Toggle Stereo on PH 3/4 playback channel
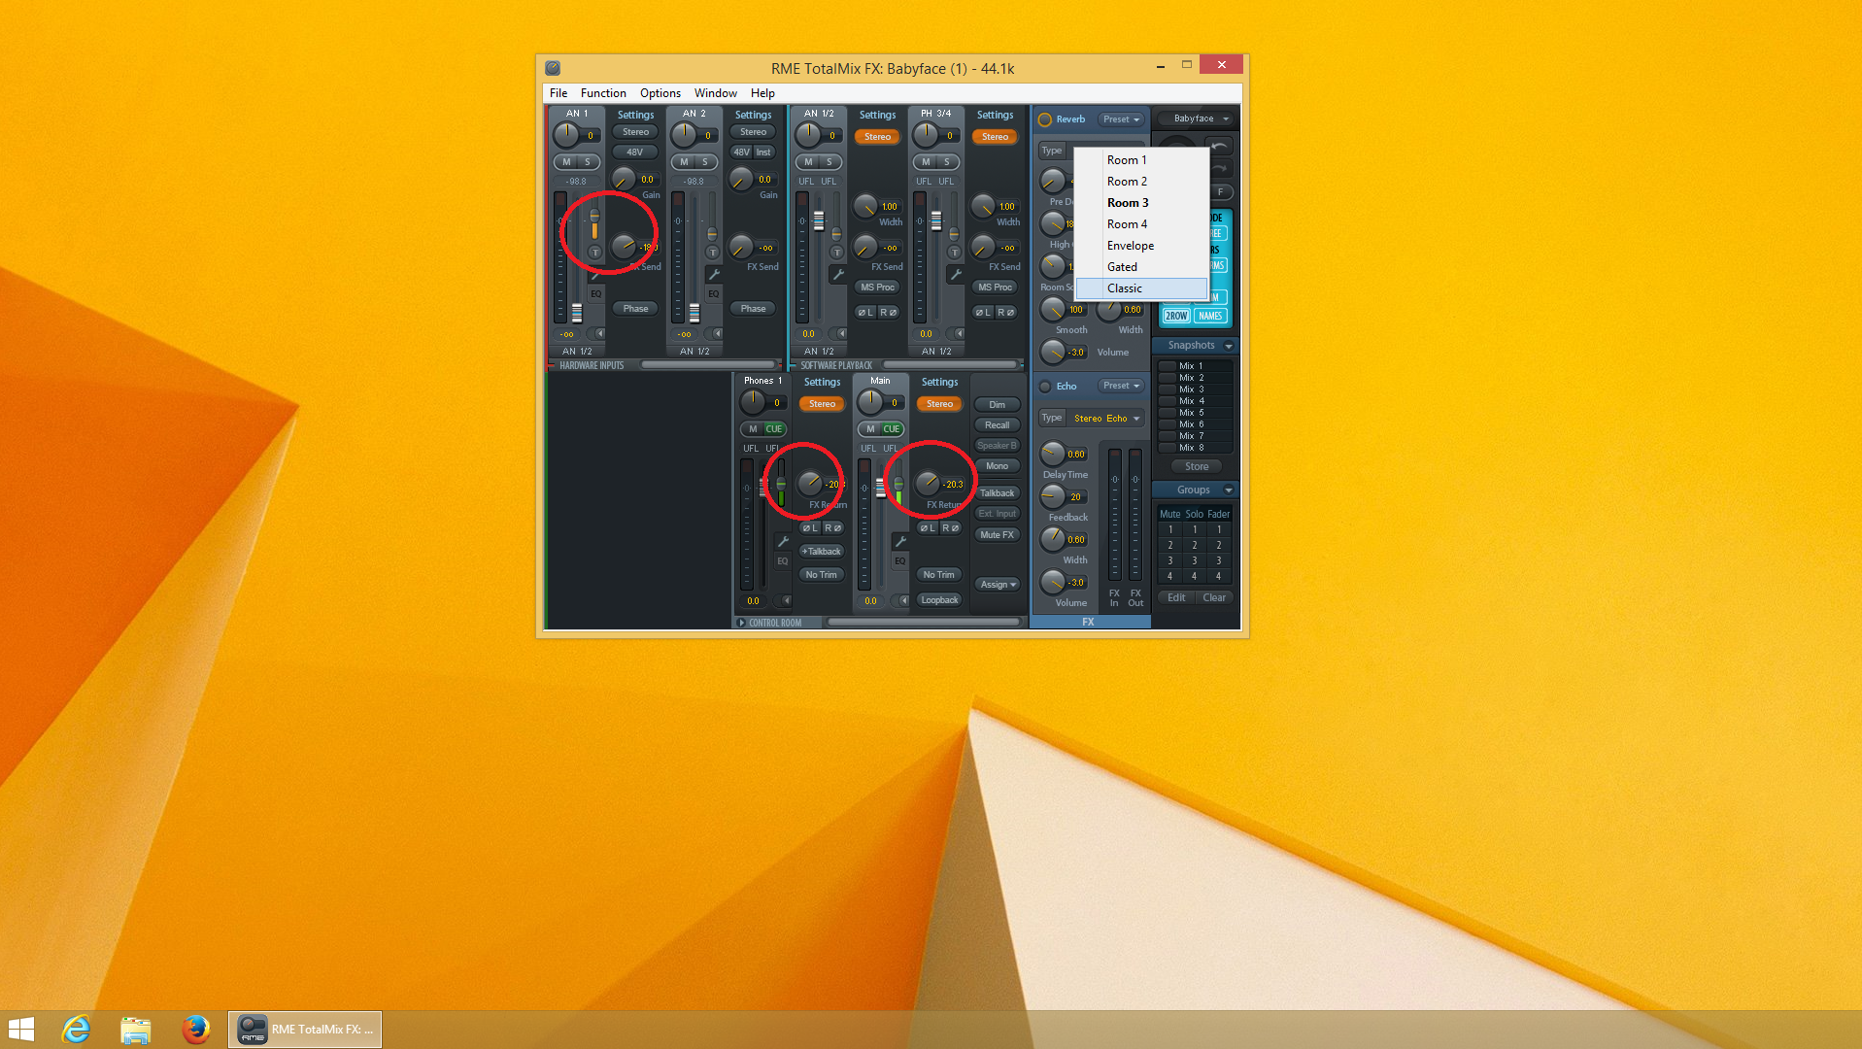1862x1049 pixels. click(995, 137)
